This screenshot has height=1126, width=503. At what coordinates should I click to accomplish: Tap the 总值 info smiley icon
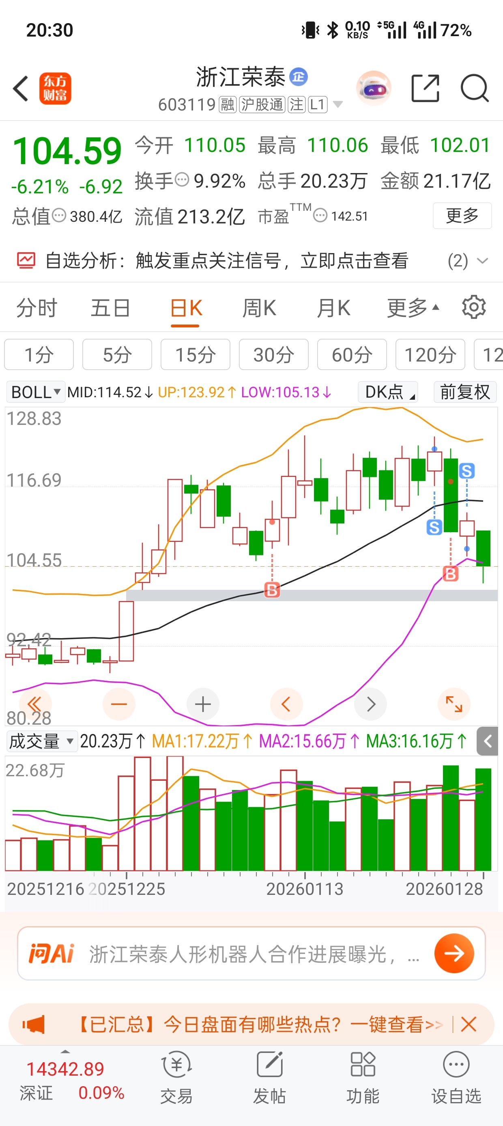click(x=59, y=216)
